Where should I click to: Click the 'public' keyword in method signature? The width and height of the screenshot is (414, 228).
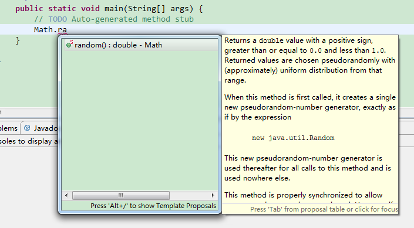29,9
